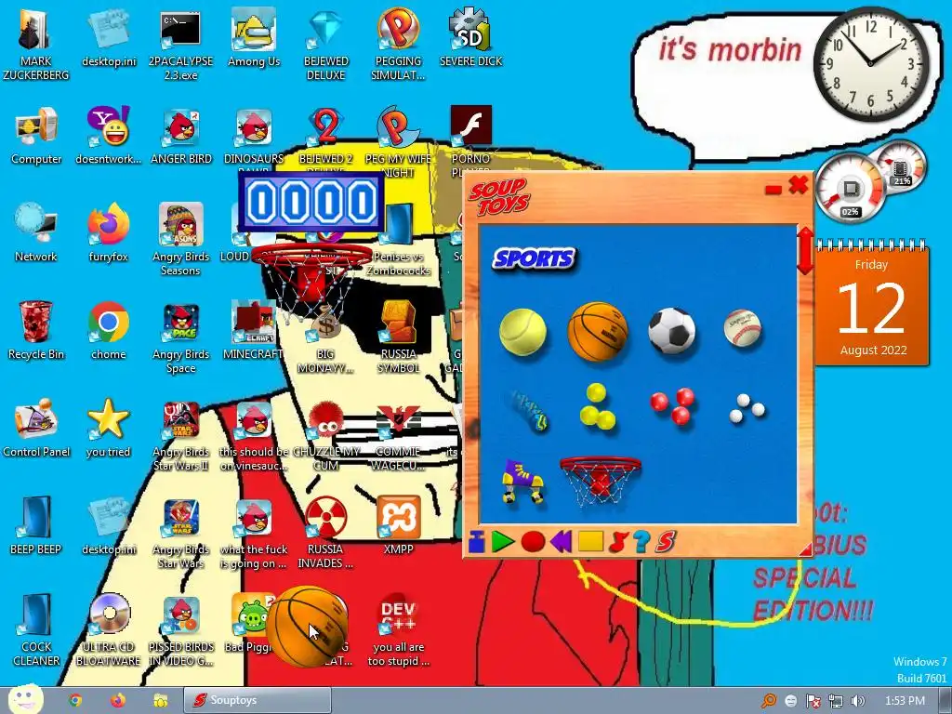Pick the tennis ball toy in Soup Toys
Image resolution: width=952 pixels, height=714 pixels.
pos(522,332)
